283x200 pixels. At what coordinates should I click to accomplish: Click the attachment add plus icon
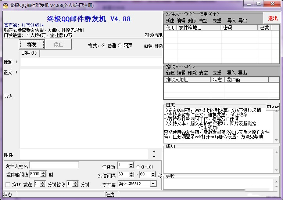[x=154, y=151]
